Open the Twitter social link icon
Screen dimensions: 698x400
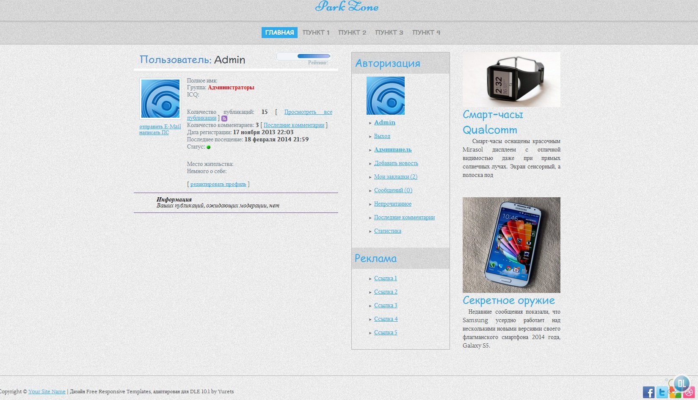pos(662,392)
